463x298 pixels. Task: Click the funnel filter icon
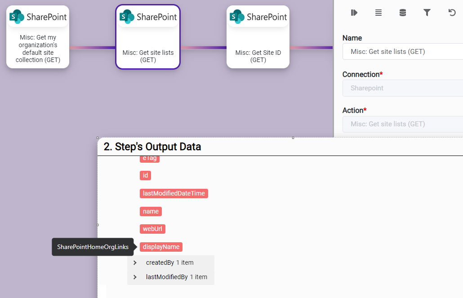click(x=427, y=13)
